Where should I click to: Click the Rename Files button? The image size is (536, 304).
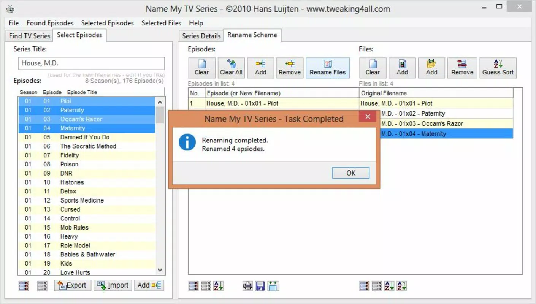328,68
